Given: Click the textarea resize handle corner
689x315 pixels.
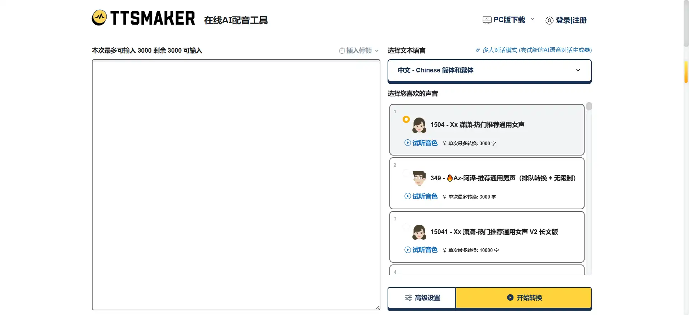Looking at the screenshot, I should tap(378, 307).
